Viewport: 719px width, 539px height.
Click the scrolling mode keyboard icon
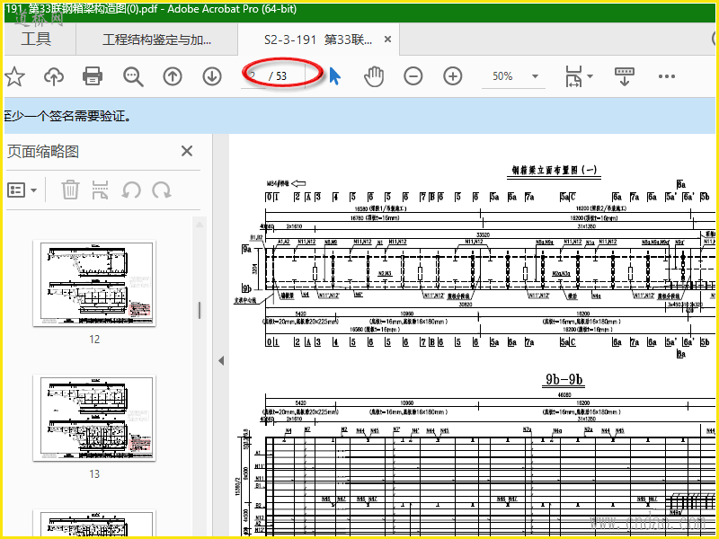pos(624,76)
